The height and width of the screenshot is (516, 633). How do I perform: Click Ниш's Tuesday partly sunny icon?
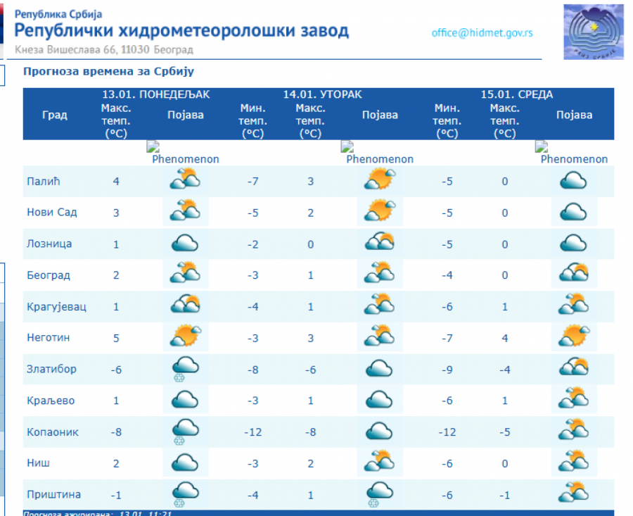(379, 462)
